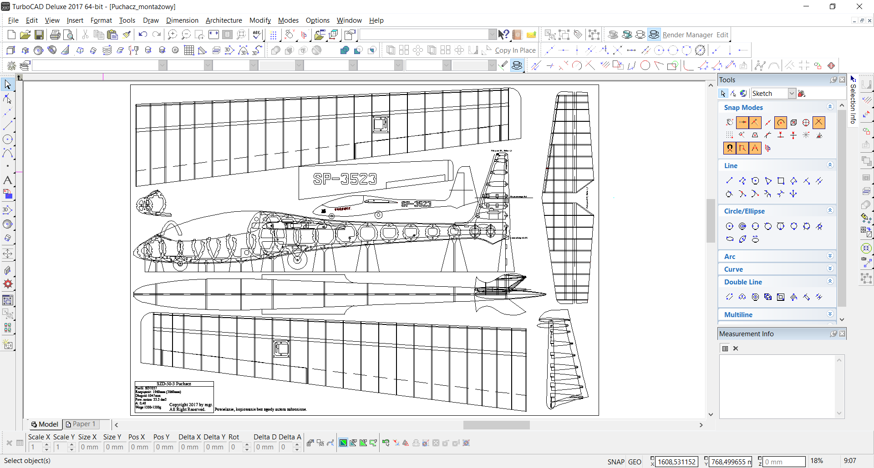Open the Sketch dropdown in Tools panel
This screenshot has width=874, height=468.
[792, 94]
